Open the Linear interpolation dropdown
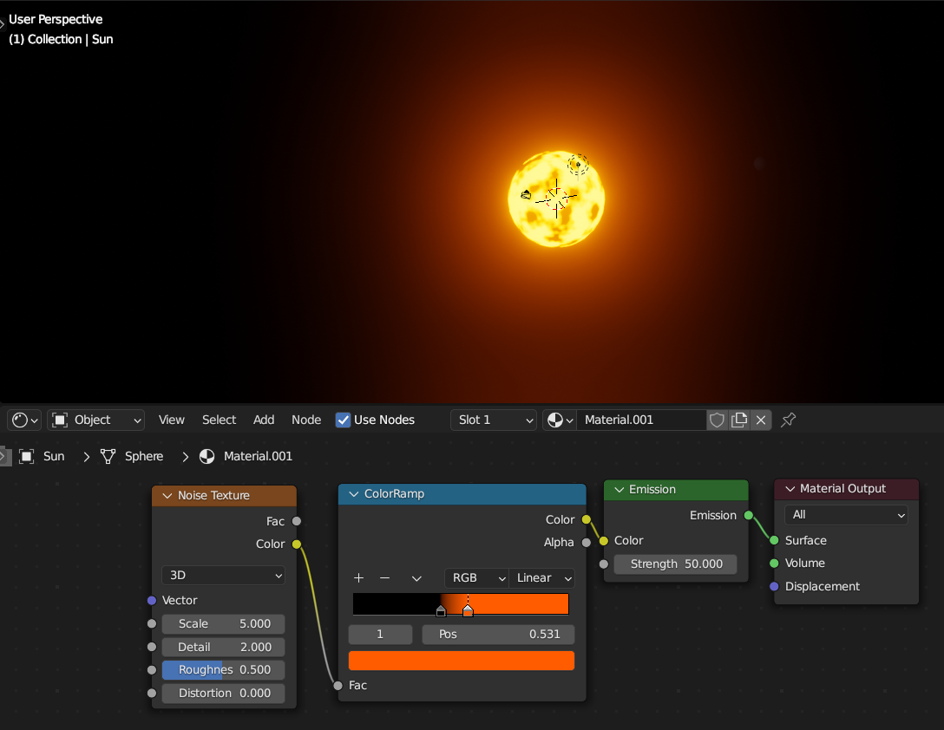The image size is (944, 730). pyautogui.click(x=542, y=578)
